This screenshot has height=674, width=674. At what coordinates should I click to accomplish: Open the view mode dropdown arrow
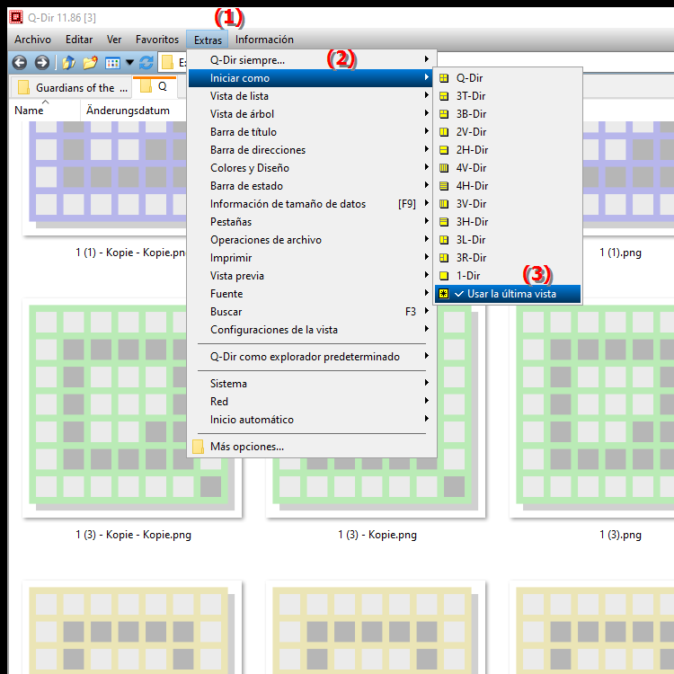(x=129, y=63)
